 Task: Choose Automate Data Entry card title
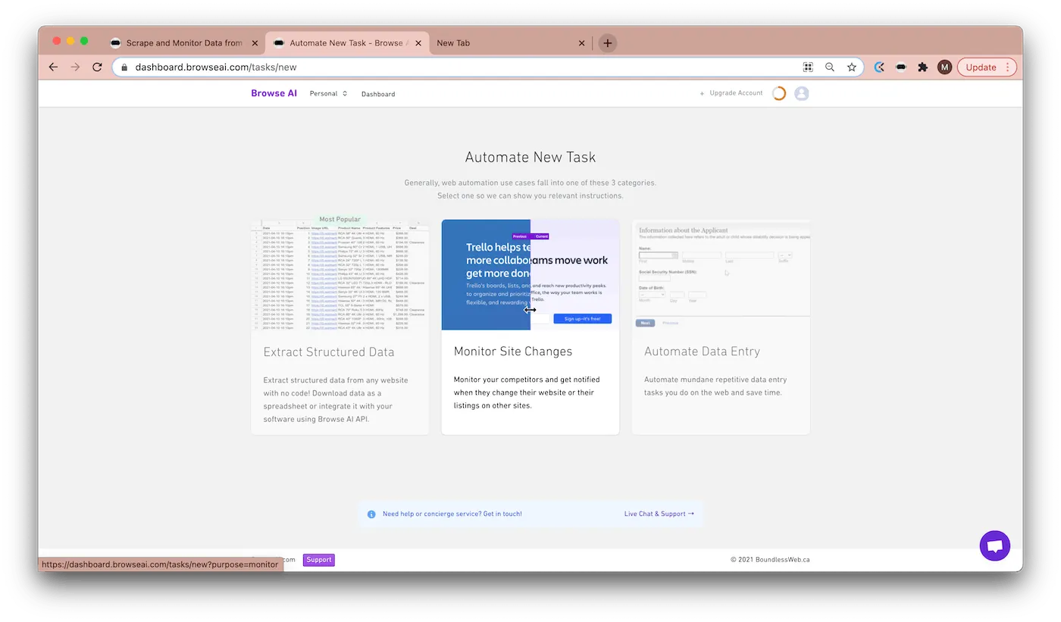click(x=702, y=352)
